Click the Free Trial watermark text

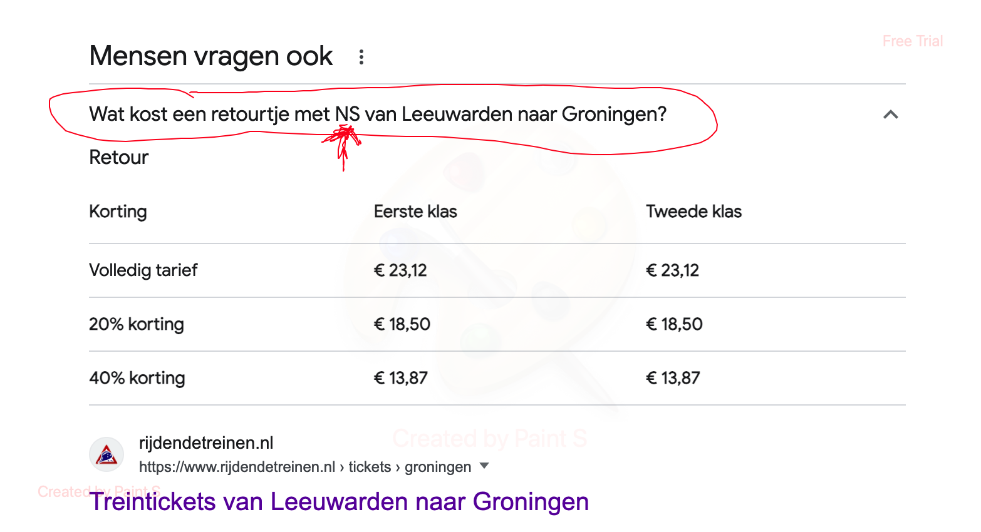(x=912, y=41)
